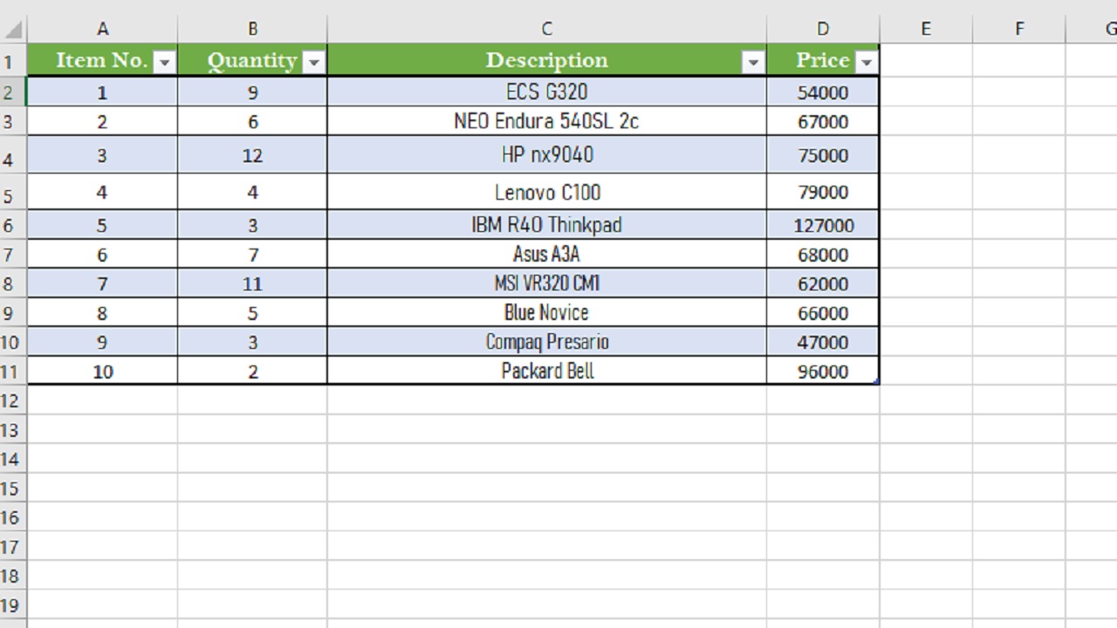1117x628 pixels.
Task: Open the Description filter dropdown
Action: point(752,62)
